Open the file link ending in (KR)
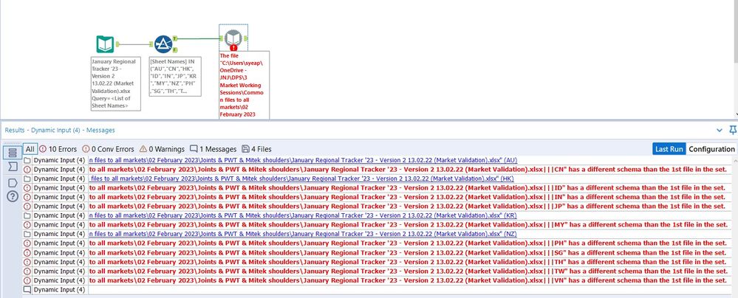Viewport: 738px width, 298px height. click(x=303, y=215)
